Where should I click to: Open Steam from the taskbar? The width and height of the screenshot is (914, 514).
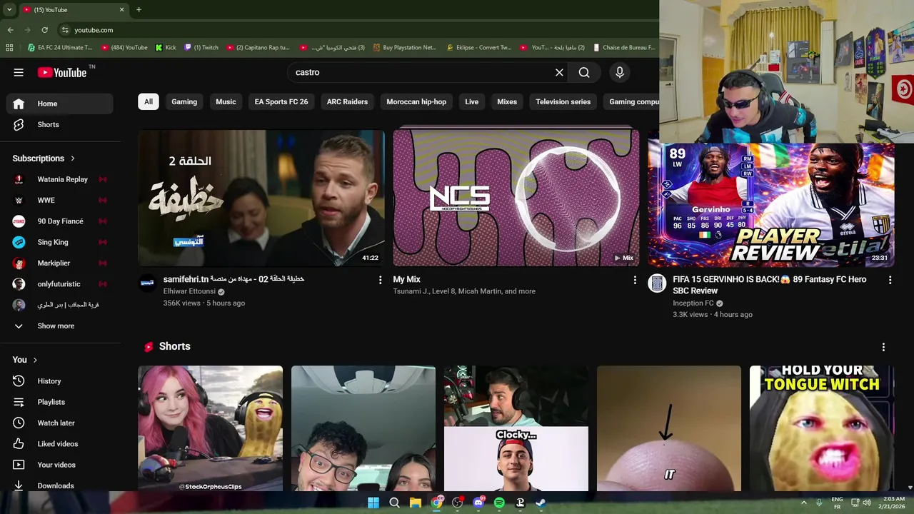(541, 503)
